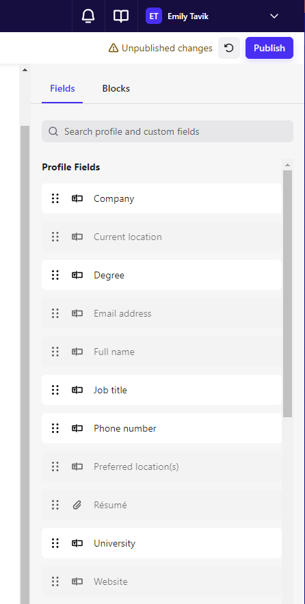
Task: Switch to the Blocks tab
Action: (116, 89)
